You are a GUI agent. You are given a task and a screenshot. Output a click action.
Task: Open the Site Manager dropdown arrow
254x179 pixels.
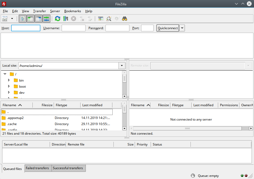(x=12, y=19)
